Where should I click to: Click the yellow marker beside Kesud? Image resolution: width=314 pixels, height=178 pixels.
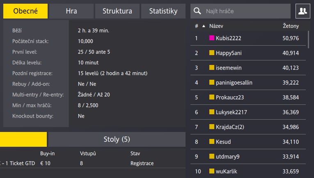[x=212, y=142]
